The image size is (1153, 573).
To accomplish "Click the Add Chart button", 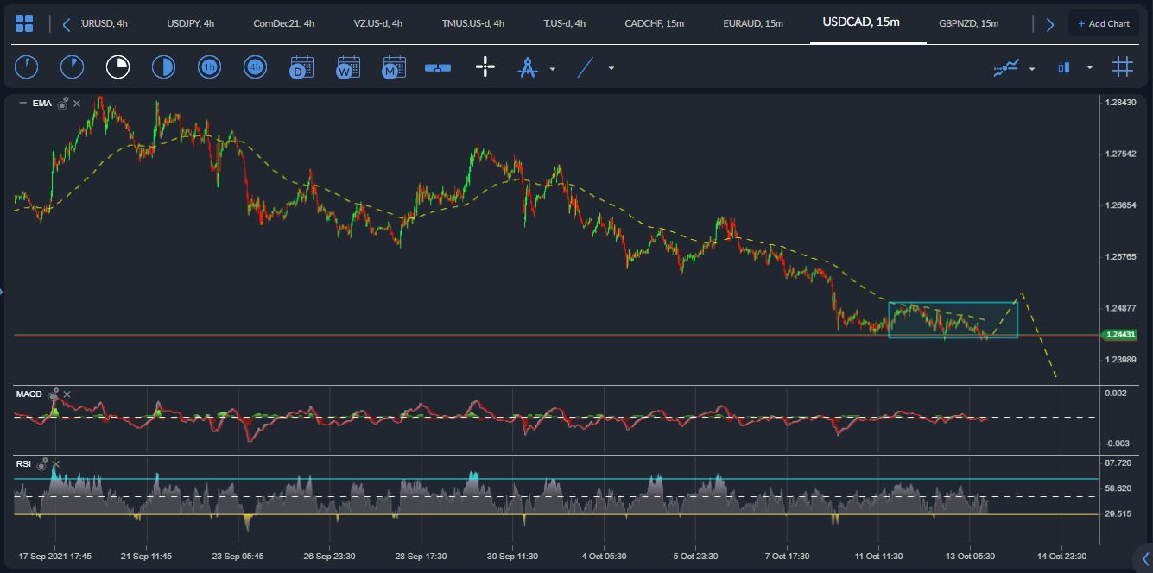I will point(1104,22).
